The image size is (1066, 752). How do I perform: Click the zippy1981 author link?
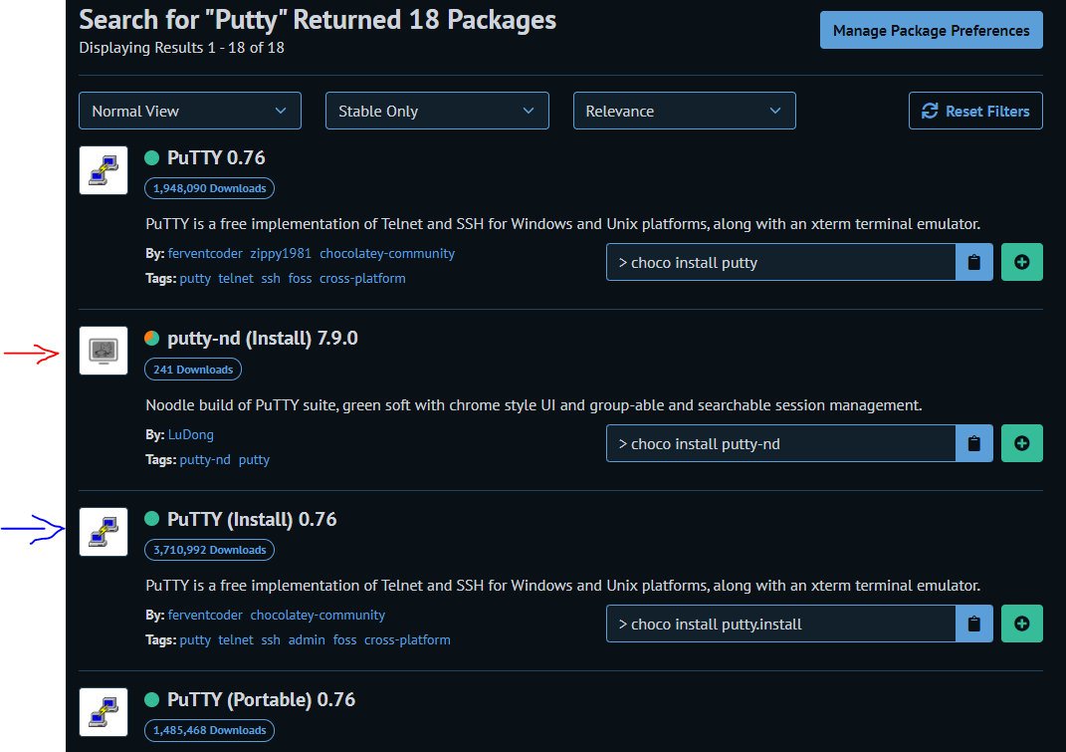[281, 254]
